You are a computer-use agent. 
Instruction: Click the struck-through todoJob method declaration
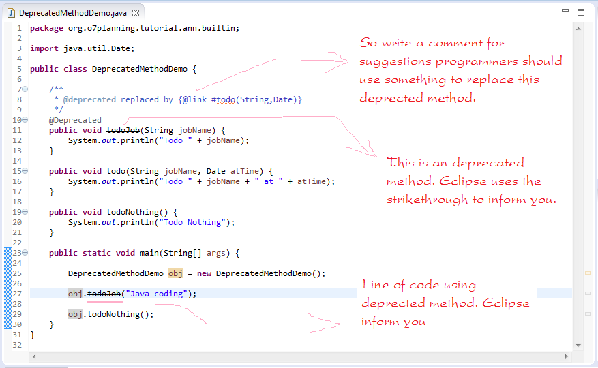point(123,130)
